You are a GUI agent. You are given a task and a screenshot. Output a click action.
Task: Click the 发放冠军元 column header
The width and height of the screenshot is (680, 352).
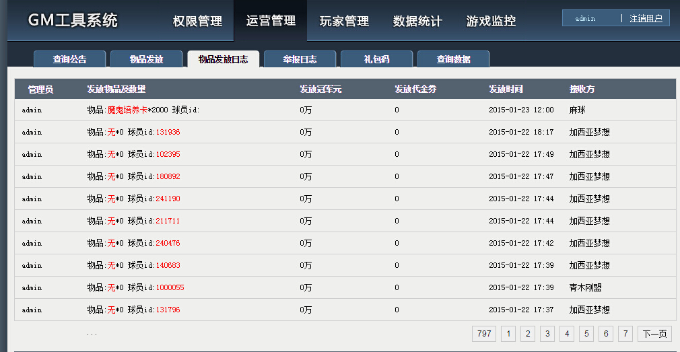[x=320, y=90]
